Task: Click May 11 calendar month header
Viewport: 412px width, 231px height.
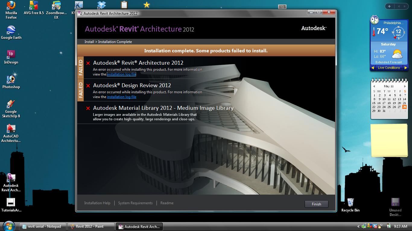Action: [389, 86]
